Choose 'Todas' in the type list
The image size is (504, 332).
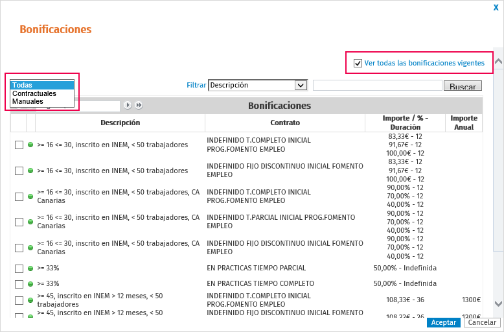[x=42, y=85]
